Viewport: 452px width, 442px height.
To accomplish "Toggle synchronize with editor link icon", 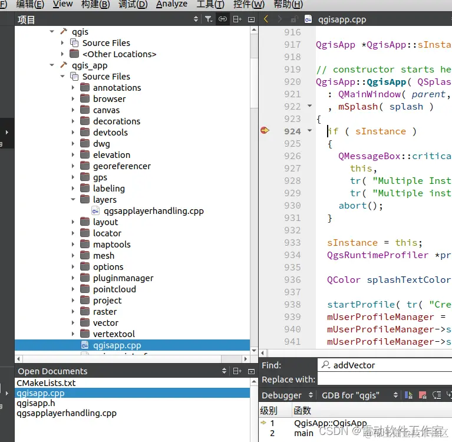I will click(223, 19).
